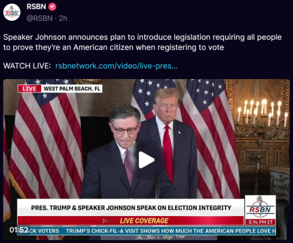Viewport: 293px width, 243px height.
Task: Click the red LIVE COVERAGE bar
Action: tap(131, 221)
